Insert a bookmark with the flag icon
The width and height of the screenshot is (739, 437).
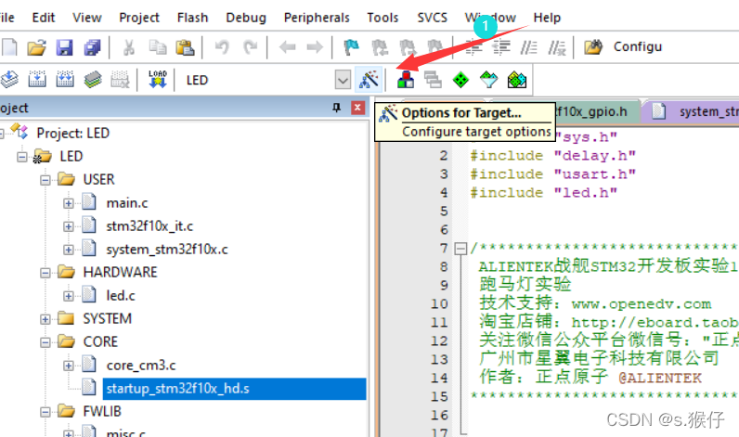coord(351,47)
